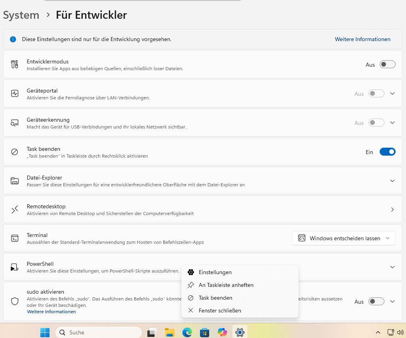Enable the Entwicklermodus toggle
Viewport: 406px width, 338px height.
coord(387,64)
